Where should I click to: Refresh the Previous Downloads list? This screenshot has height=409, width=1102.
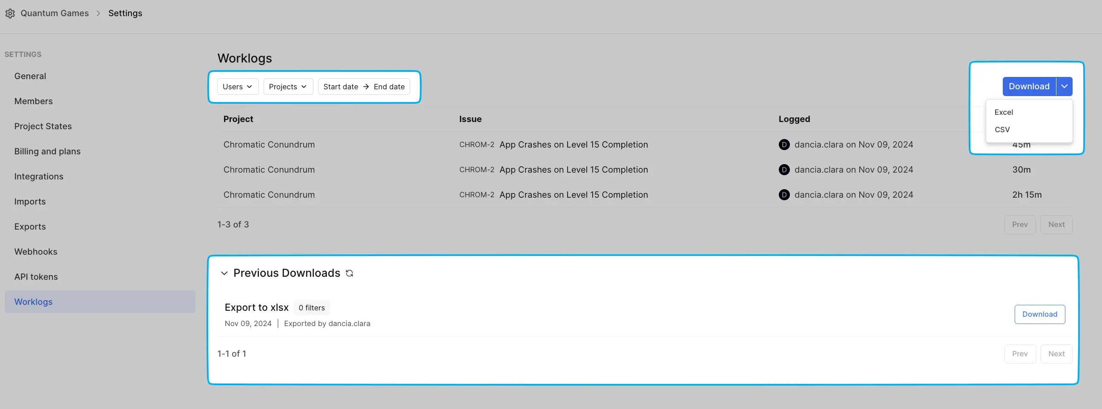click(x=350, y=273)
